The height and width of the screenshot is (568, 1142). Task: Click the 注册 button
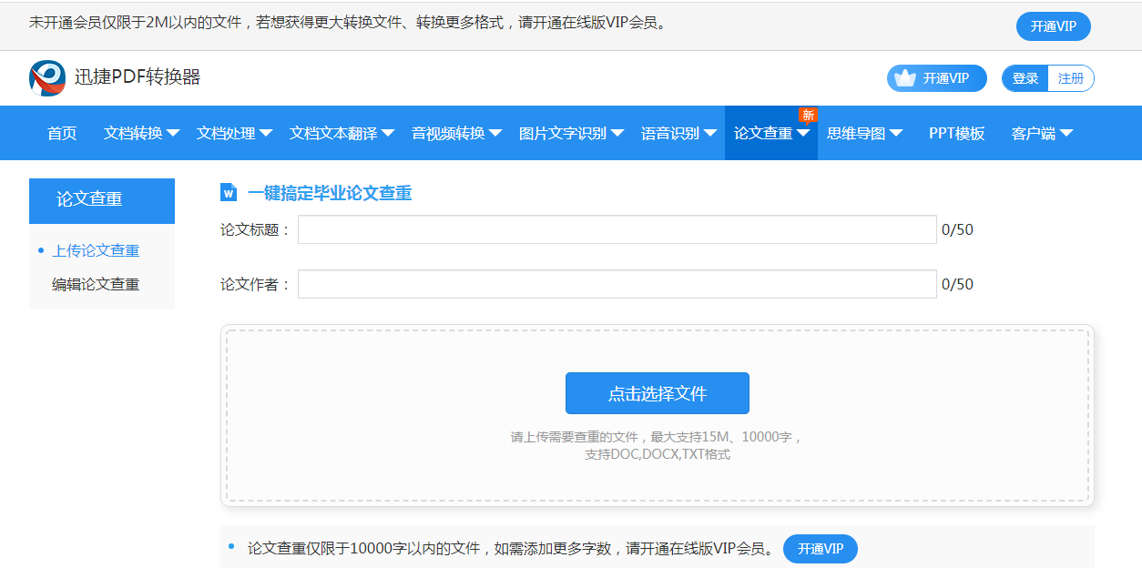pyautogui.click(x=1071, y=78)
